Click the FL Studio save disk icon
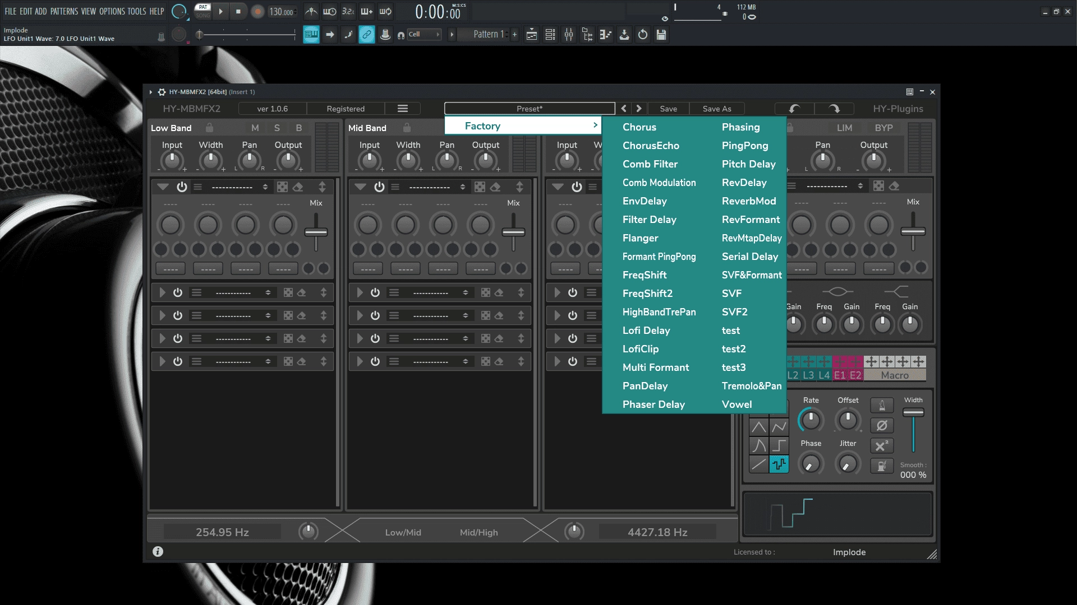Viewport: 1077px width, 605px height. pos(661,35)
